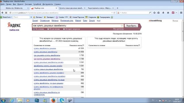Go to the Firefox home page icon

(168, 13)
